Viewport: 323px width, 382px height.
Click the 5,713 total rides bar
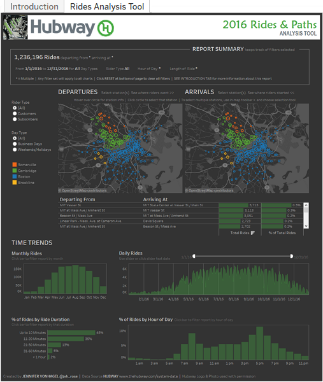233,205
